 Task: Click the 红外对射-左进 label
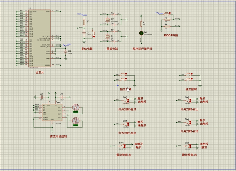pyautogui.click(x=127, y=109)
